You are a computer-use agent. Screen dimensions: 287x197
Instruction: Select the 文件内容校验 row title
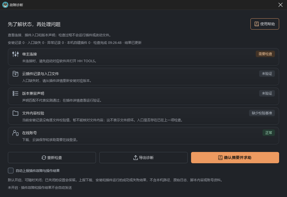tap(33, 113)
